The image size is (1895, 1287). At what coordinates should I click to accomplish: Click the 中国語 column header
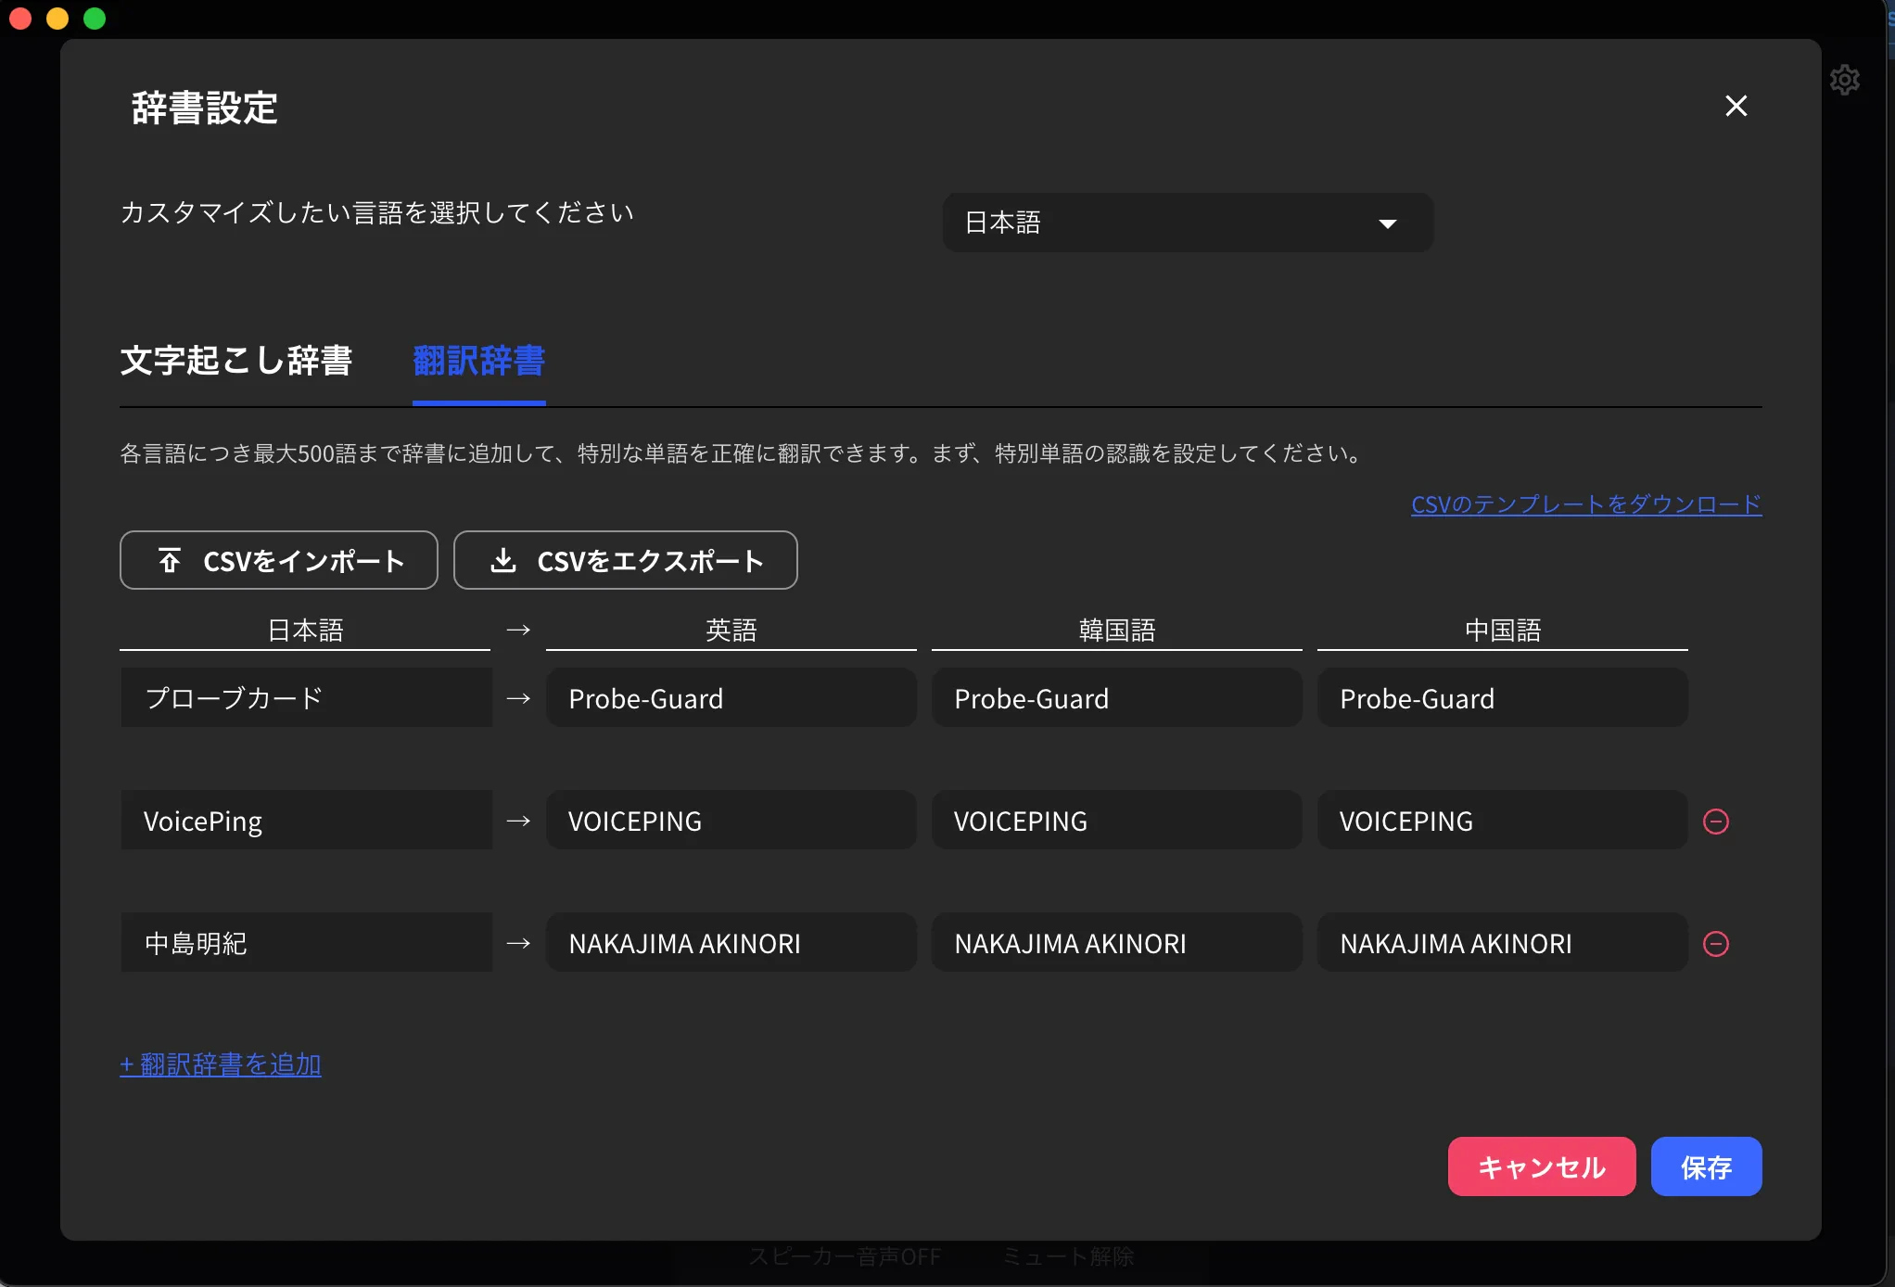point(1503,631)
